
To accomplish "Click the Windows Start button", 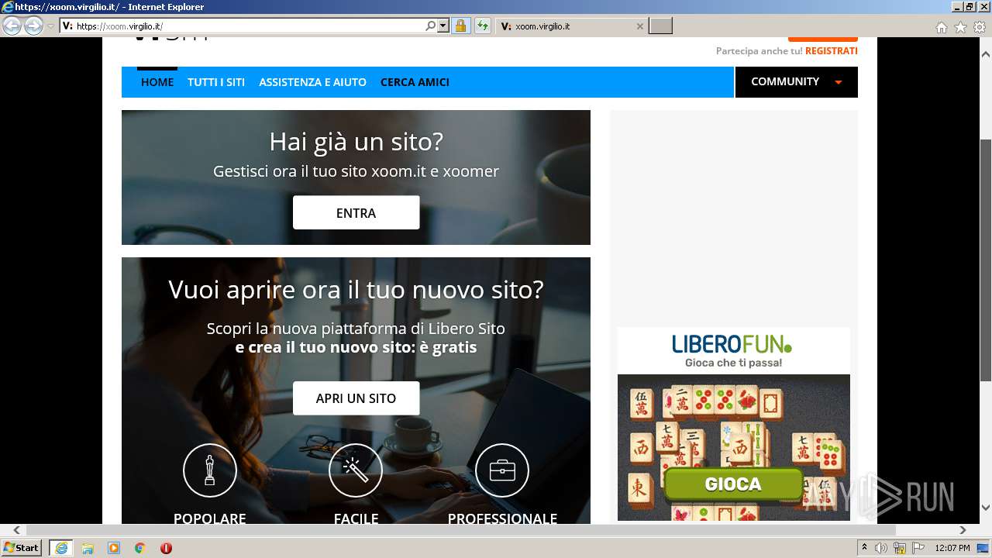I will 22,547.
